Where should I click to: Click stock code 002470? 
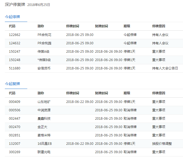[15, 127]
